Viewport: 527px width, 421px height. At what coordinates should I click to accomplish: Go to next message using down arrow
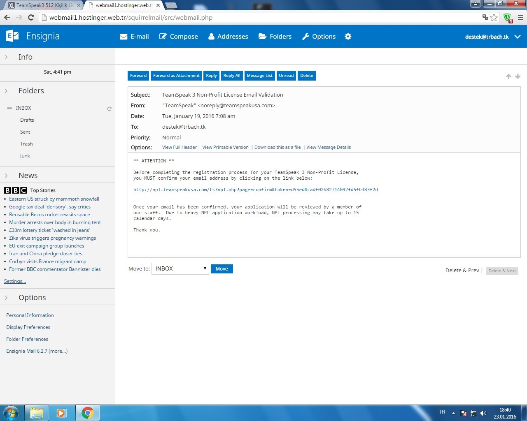518,76
